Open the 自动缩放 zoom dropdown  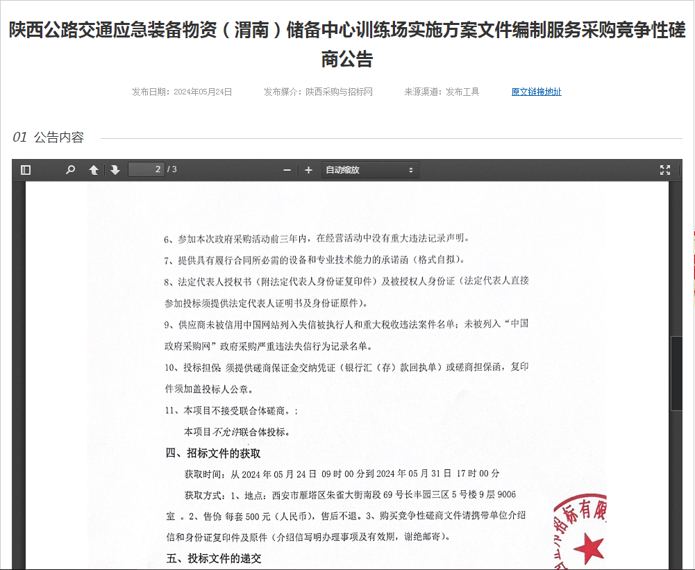pos(369,170)
